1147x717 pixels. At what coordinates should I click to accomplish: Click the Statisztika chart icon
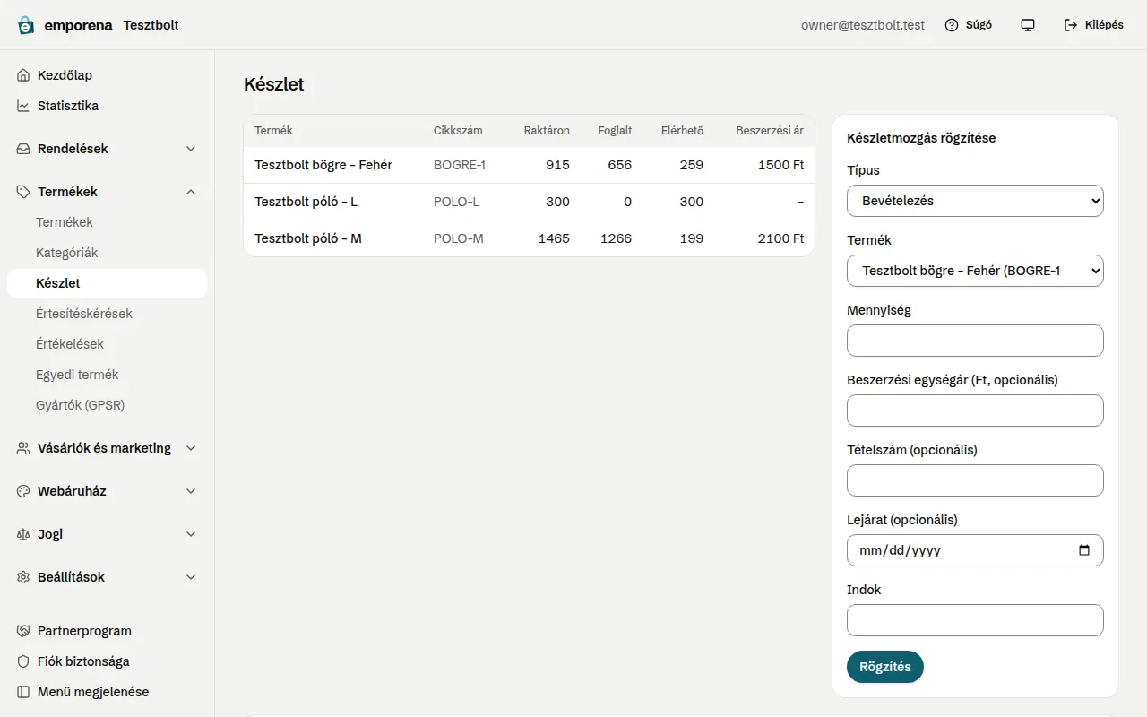click(23, 106)
